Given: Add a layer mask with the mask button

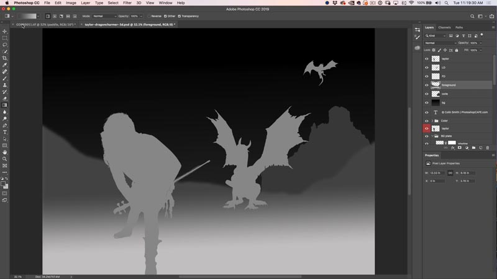Looking at the screenshot, I should tap(460, 148).
